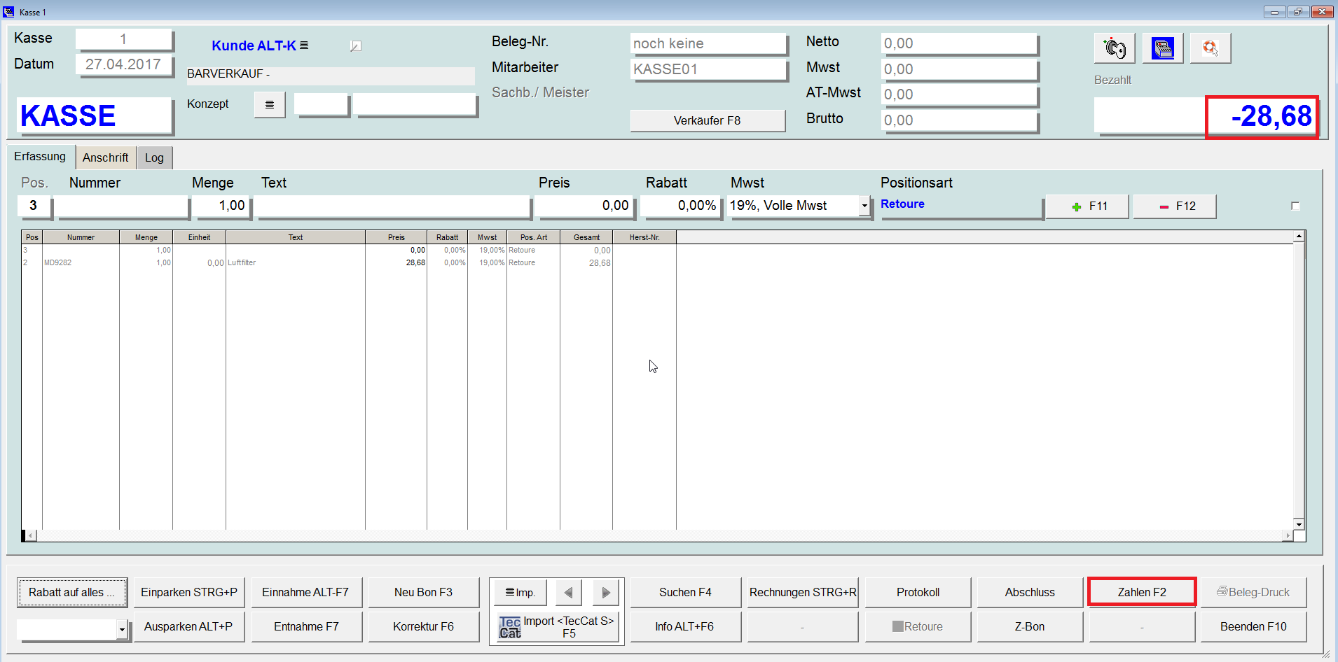Viewport: 1338px width, 662px height.
Task: Click the Pos. Art column header
Action: click(533, 237)
